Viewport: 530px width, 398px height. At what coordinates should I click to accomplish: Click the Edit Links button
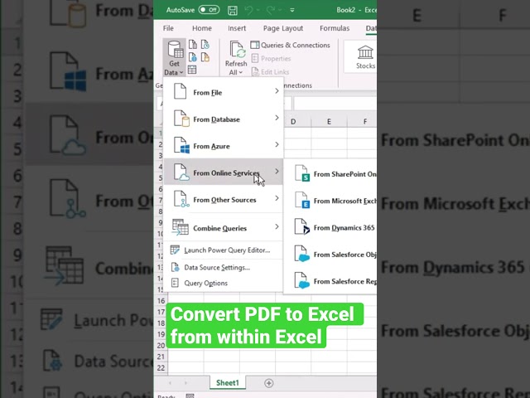click(271, 72)
